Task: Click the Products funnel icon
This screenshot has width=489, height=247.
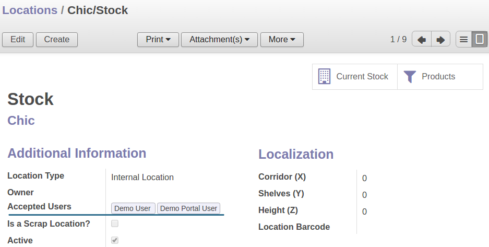Action: (x=410, y=77)
